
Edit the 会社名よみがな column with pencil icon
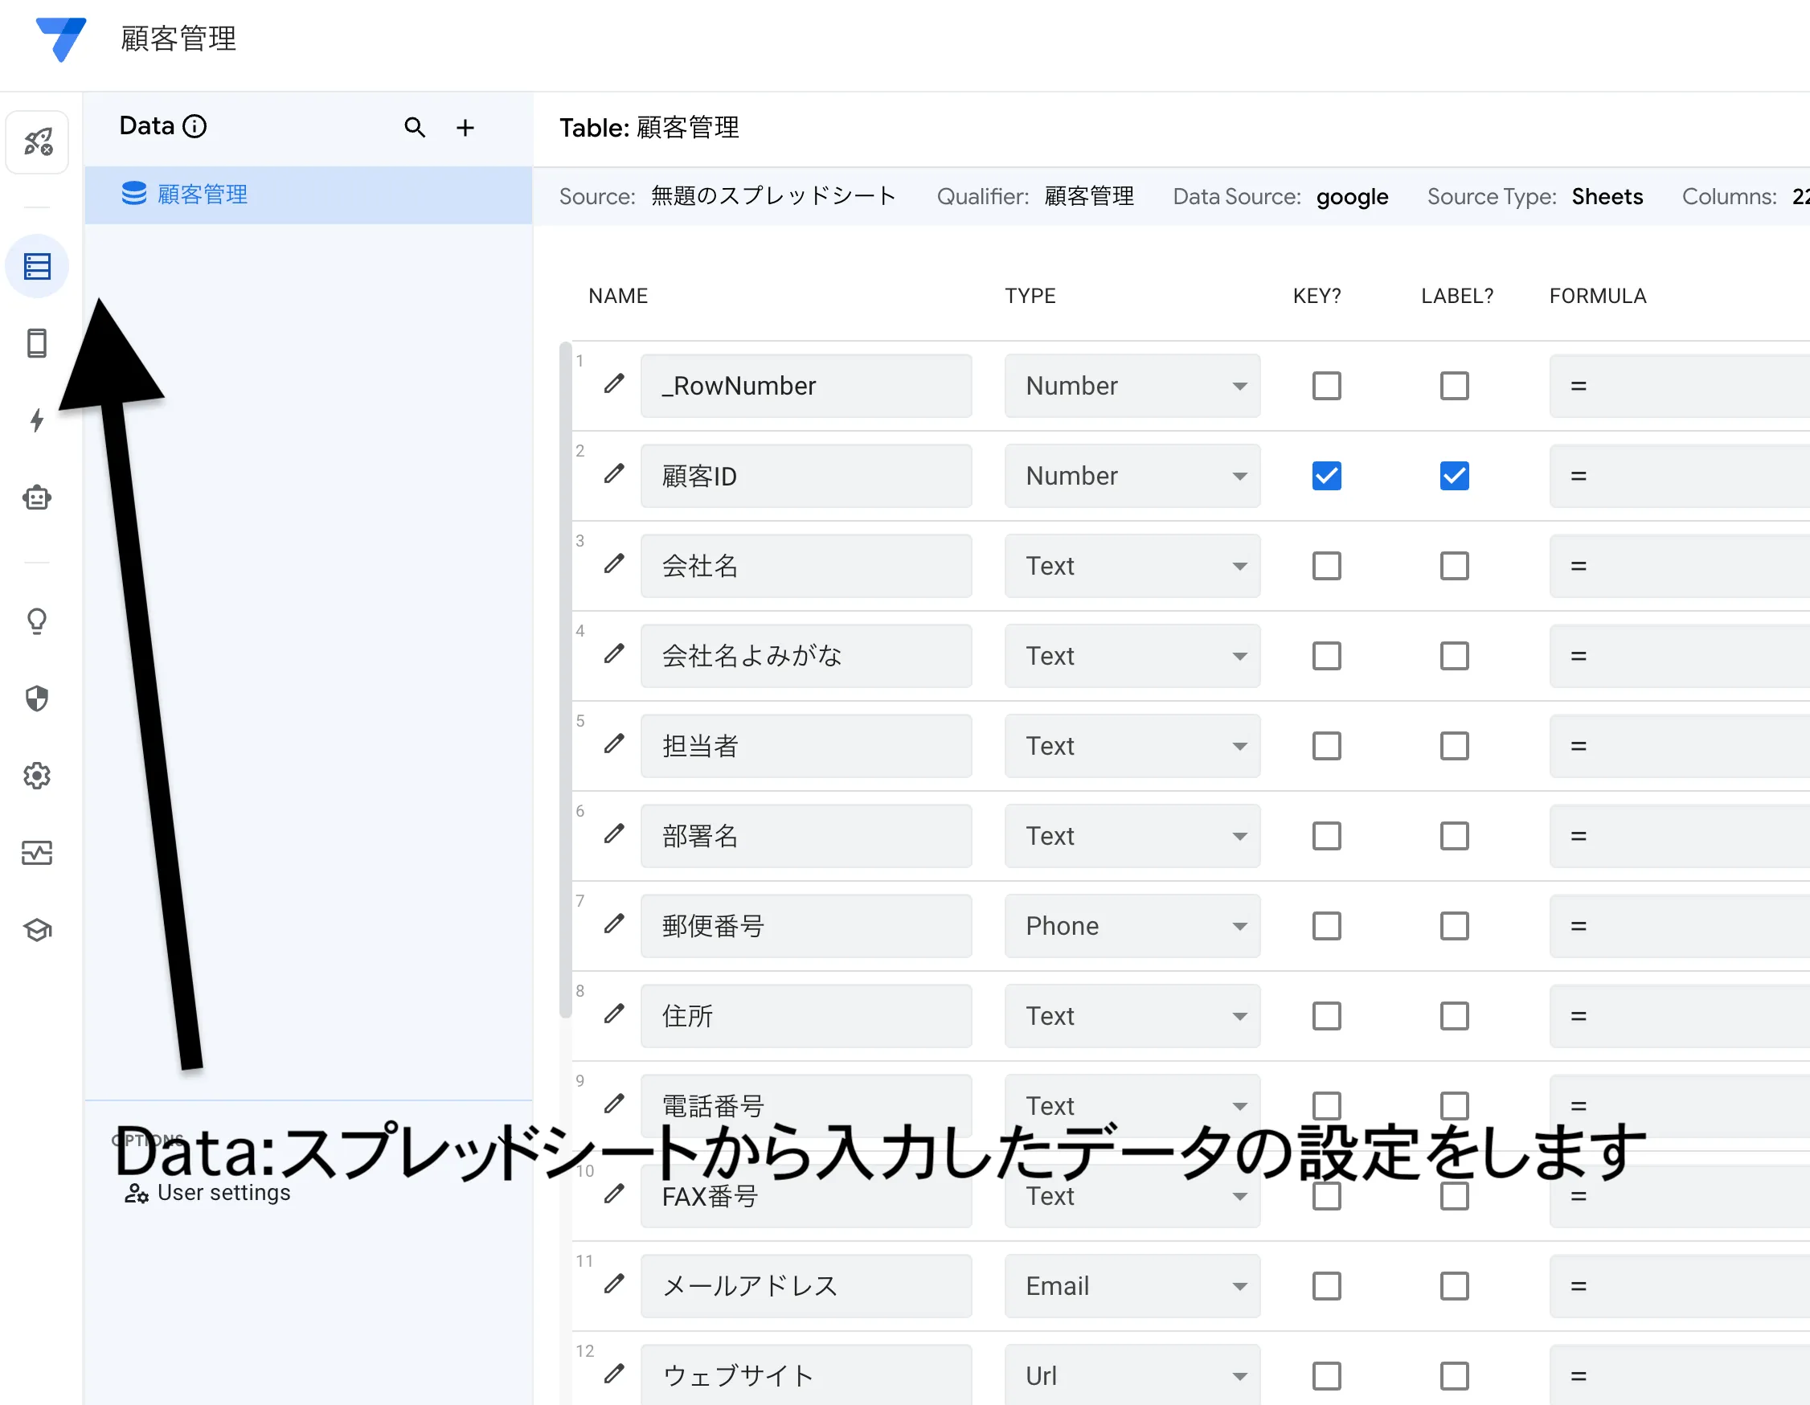click(x=614, y=654)
